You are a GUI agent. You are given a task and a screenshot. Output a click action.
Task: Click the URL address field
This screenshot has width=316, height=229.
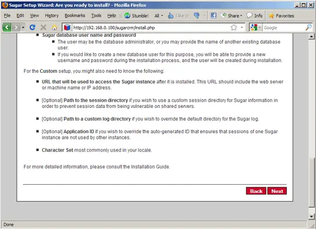[x=151, y=28]
